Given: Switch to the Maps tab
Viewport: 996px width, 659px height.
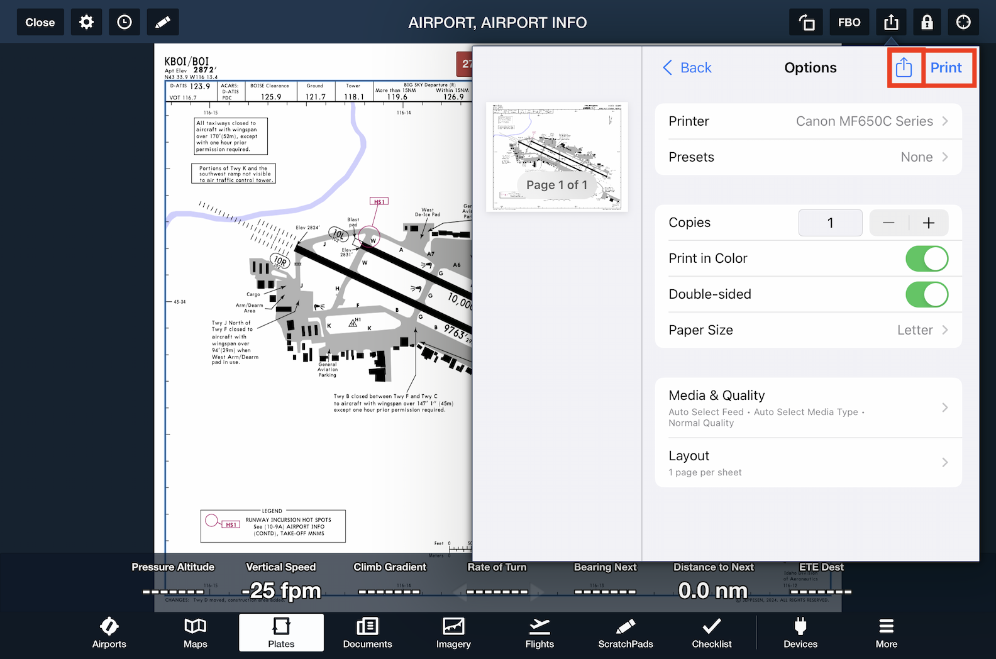Looking at the screenshot, I should pyautogui.click(x=195, y=633).
